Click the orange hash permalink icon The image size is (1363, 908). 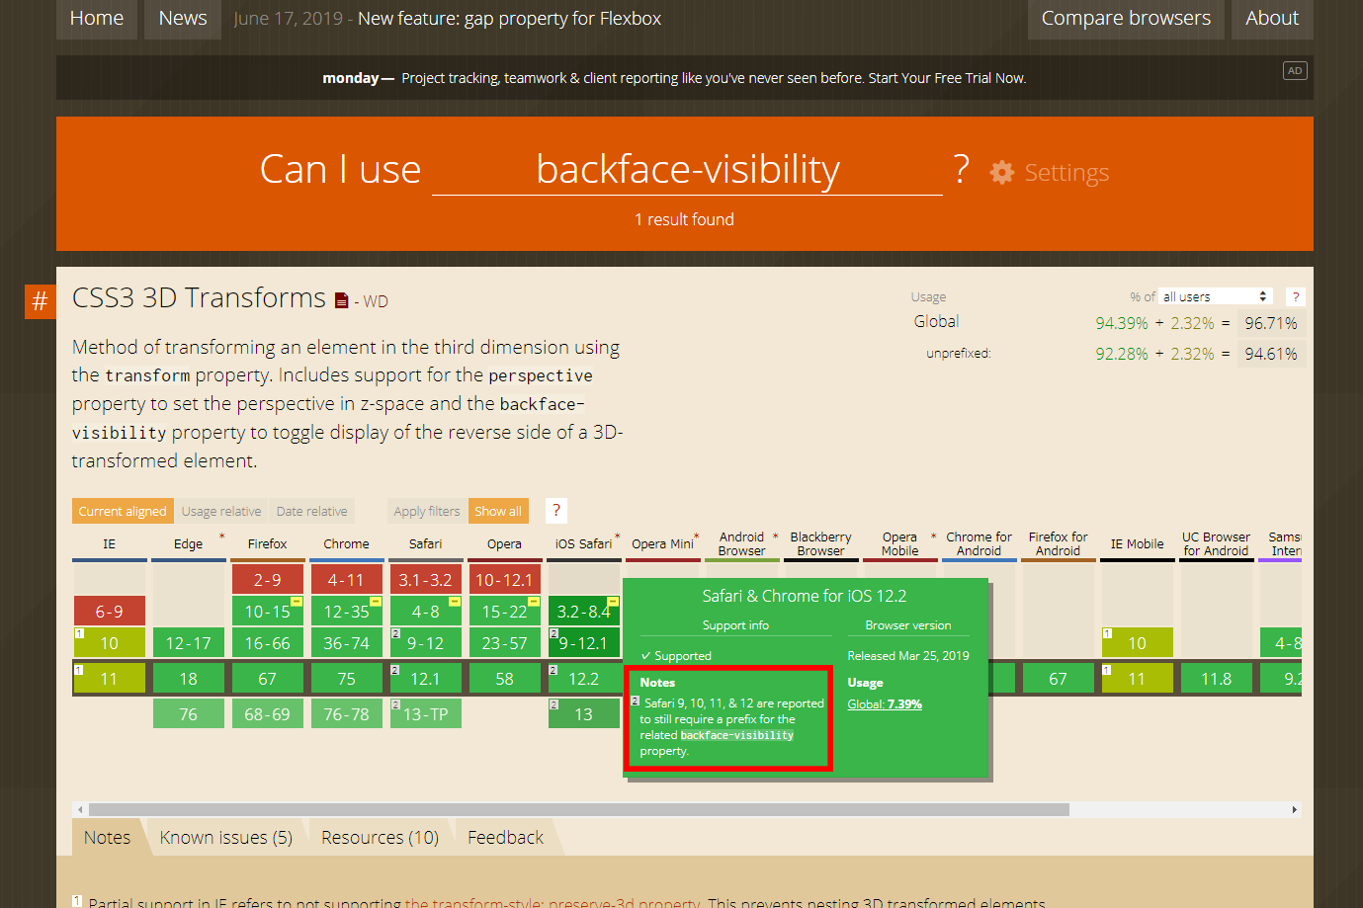click(41, 301)
